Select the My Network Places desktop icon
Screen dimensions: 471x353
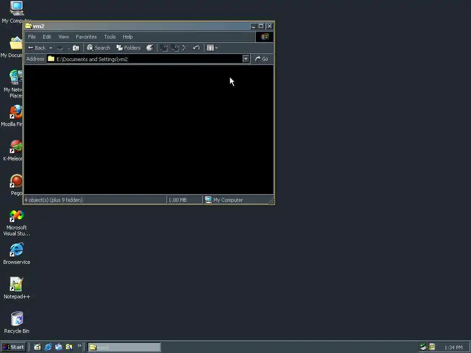click(x=12, y=84)
